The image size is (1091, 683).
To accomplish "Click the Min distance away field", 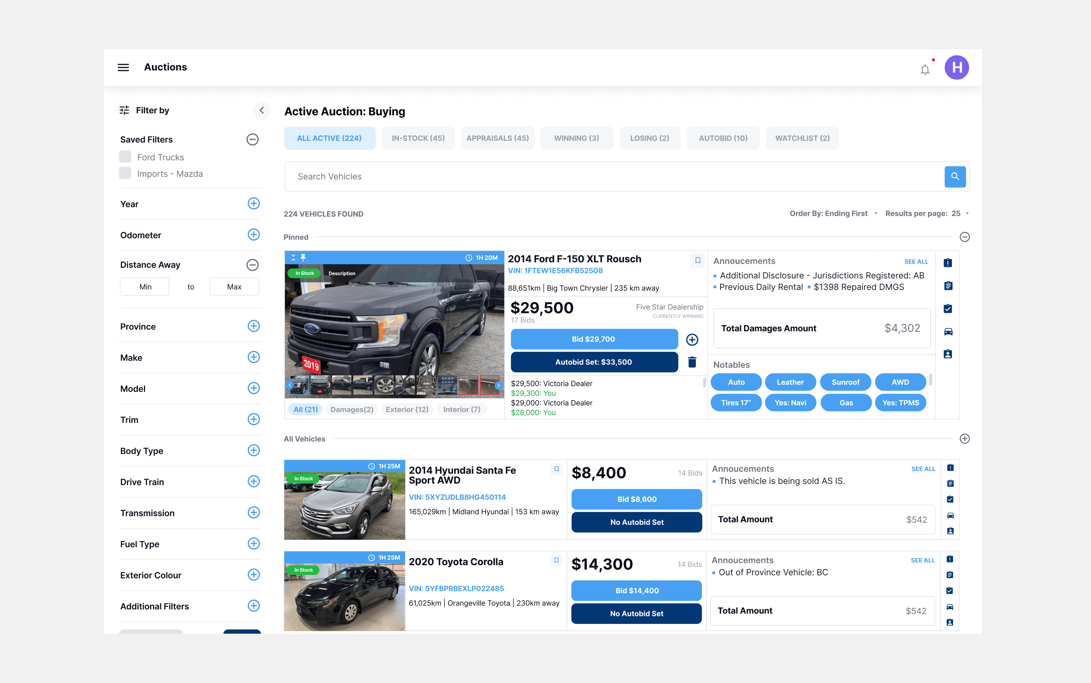I will [x=145, y=287].
